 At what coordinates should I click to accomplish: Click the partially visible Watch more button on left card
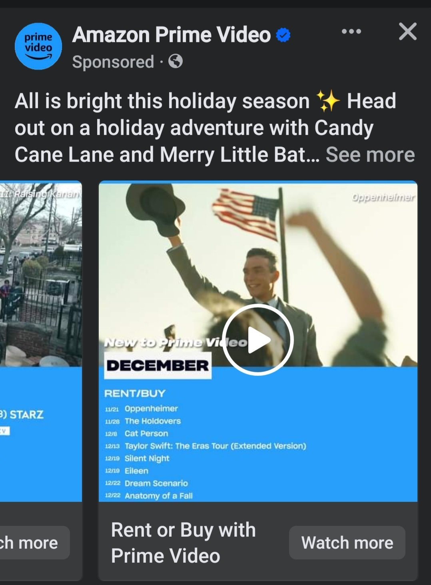pyautogui.click(x=34, y=543)
